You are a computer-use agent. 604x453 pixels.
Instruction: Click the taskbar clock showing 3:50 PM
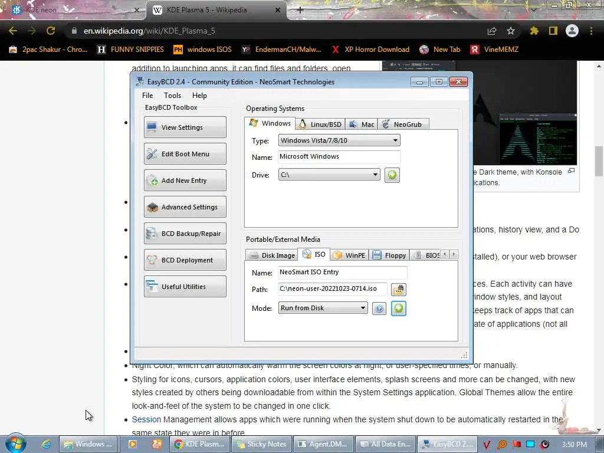pos(574,444)
